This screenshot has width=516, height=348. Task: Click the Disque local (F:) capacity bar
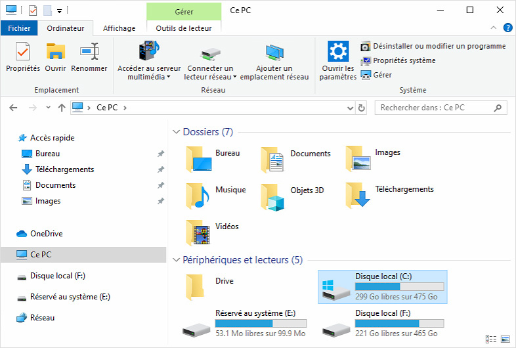point(399,323)
